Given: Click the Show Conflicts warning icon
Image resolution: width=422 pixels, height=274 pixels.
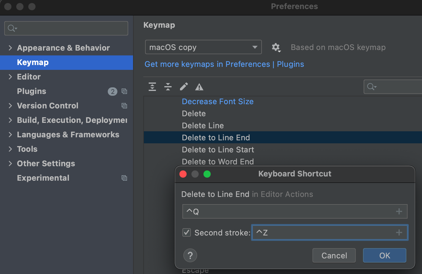Looking at the screenshot, I should click(x=199, y=87).
